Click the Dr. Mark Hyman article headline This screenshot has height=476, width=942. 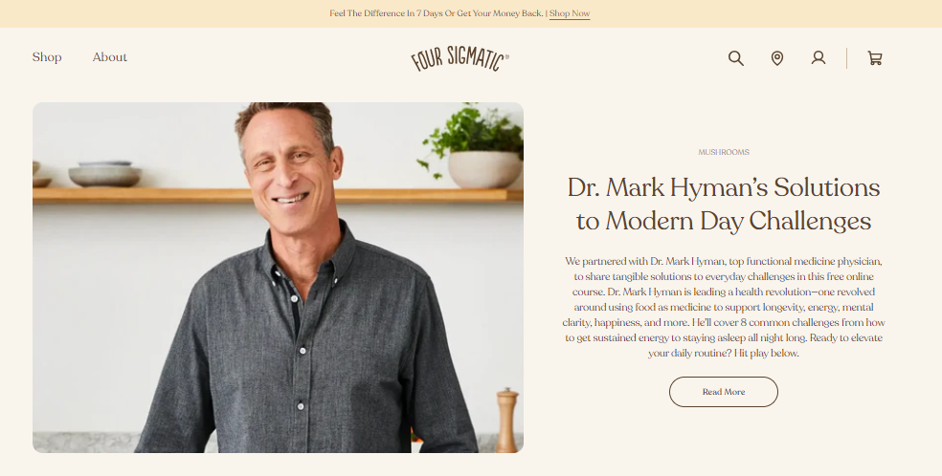(x=724, y=205)
